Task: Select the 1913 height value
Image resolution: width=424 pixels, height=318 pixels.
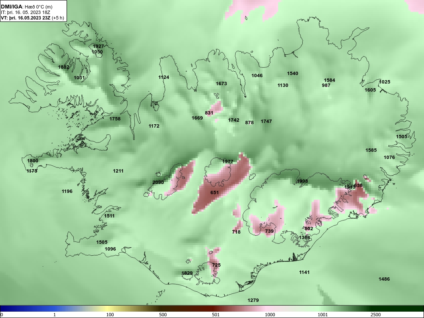Action: (349, 187)
